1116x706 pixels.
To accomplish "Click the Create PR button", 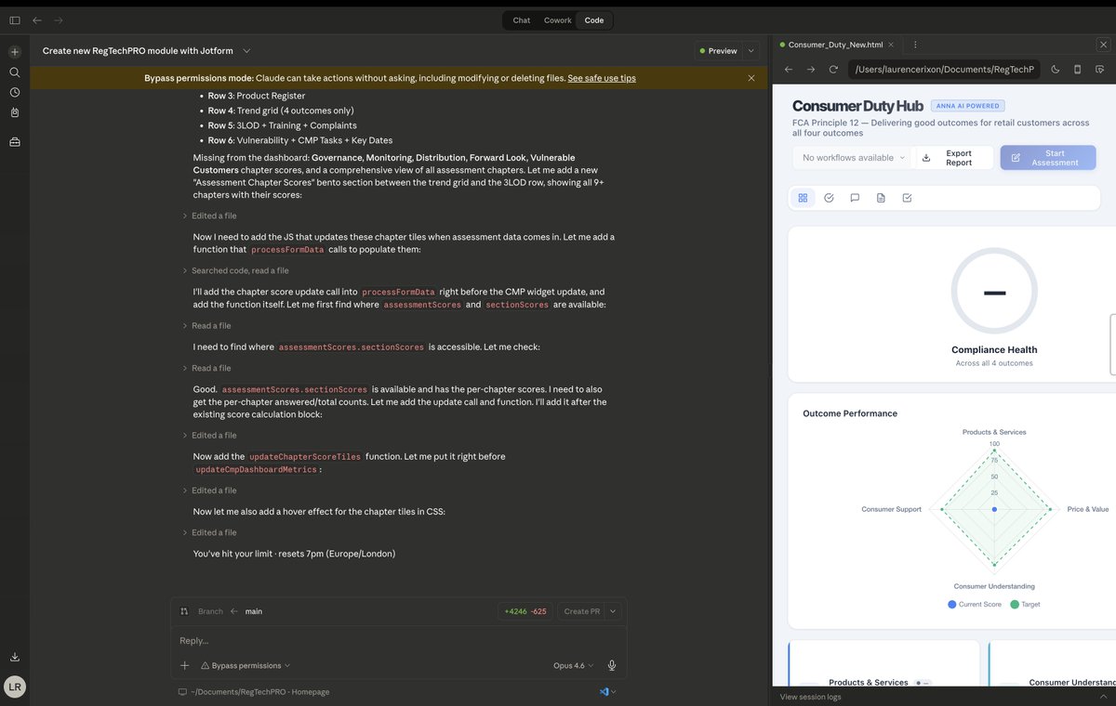I will pos(581,611).
